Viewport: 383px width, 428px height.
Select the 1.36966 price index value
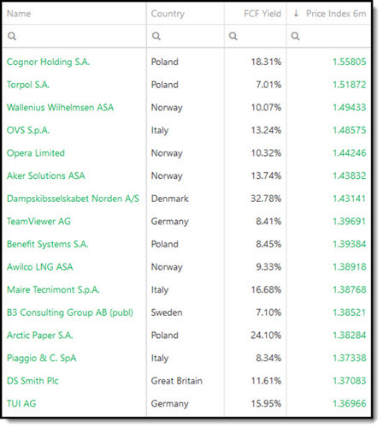pyautogui.click(x=350, y=404)
